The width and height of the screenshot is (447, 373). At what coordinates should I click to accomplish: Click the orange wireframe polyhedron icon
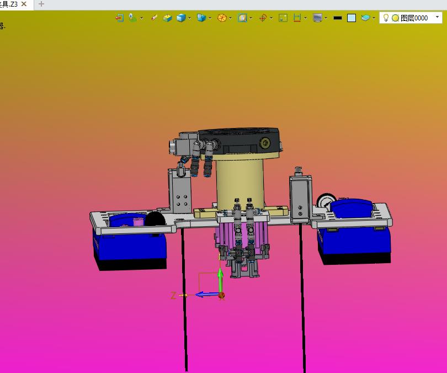tap(222, 18)
